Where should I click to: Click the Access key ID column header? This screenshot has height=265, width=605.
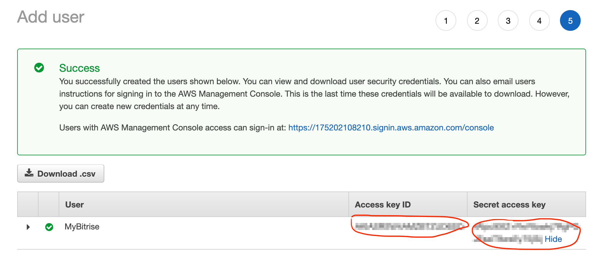[x=382, y=205]
